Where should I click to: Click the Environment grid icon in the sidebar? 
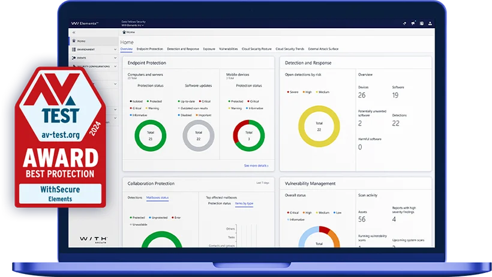(x=74, y=49)
